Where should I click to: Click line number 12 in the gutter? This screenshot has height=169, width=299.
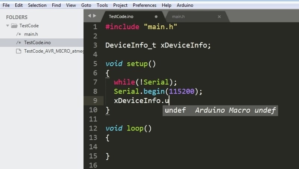pyautogui.click(x=93, y=128)
